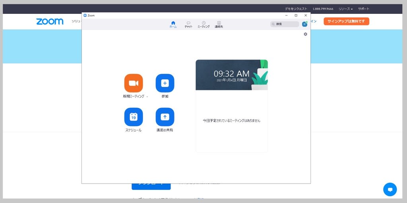Click the Share Screen (画面の共有) arrow icon
The image size is (407, 203).
point(165,117)
